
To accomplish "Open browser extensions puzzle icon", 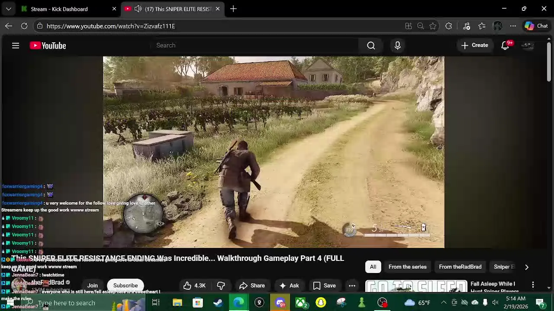I will pyautogui.click(x=448, y=26).
